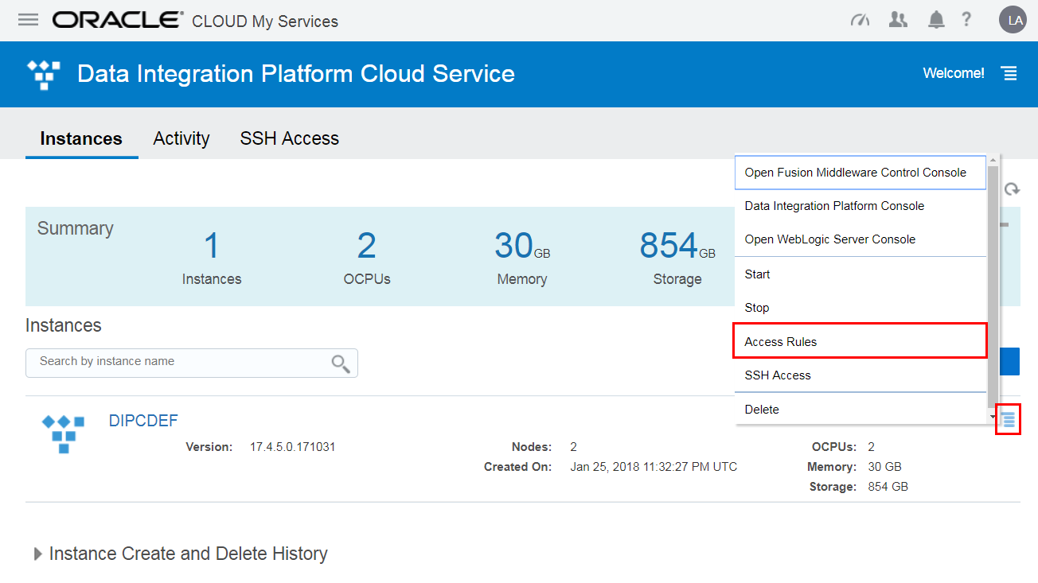The width and height of the screenshot is (1038, 583).
Task: Click the LA user avatar
Action: tap(1013, 19)
